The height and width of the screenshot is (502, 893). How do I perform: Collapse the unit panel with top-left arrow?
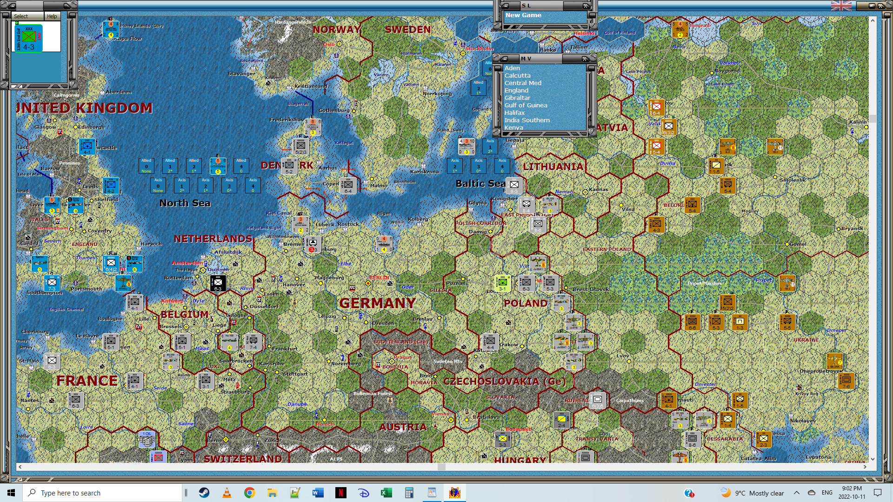12,6
